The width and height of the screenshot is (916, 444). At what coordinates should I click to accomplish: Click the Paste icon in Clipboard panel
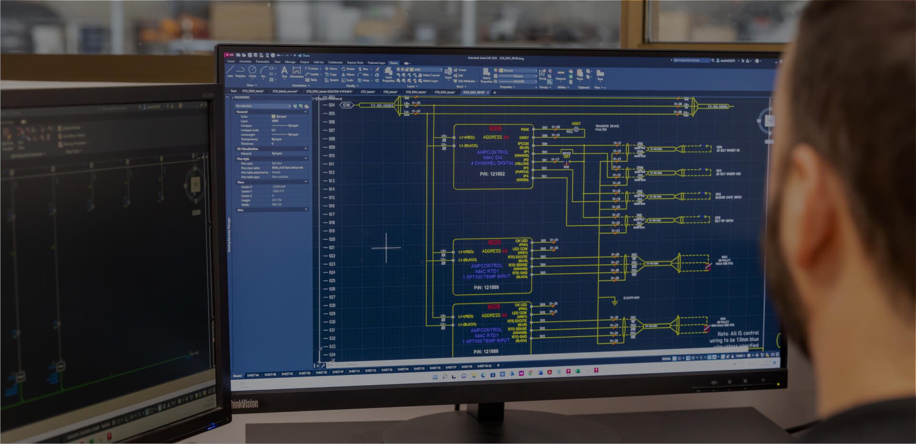(x=580, y=73)
